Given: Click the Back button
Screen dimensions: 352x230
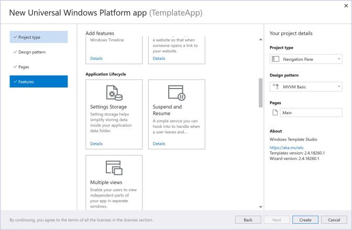Looking at the screenshot, I should (x=248, y=220).
